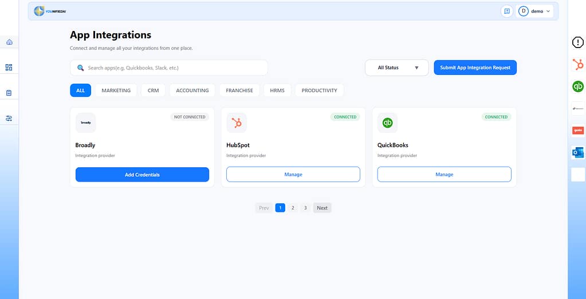Click Add Credentials on Broadly card

[x=142, y=175]
